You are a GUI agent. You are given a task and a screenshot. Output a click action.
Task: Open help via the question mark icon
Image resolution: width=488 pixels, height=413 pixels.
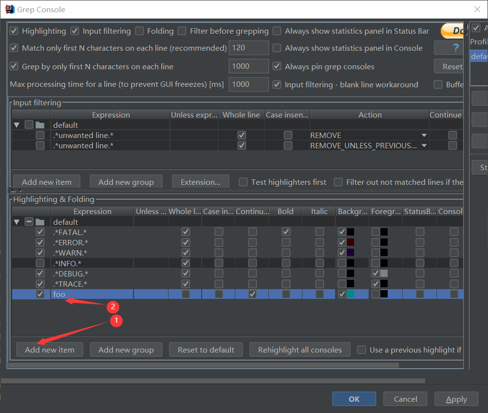pyautogui.click(x=449, y=48)
